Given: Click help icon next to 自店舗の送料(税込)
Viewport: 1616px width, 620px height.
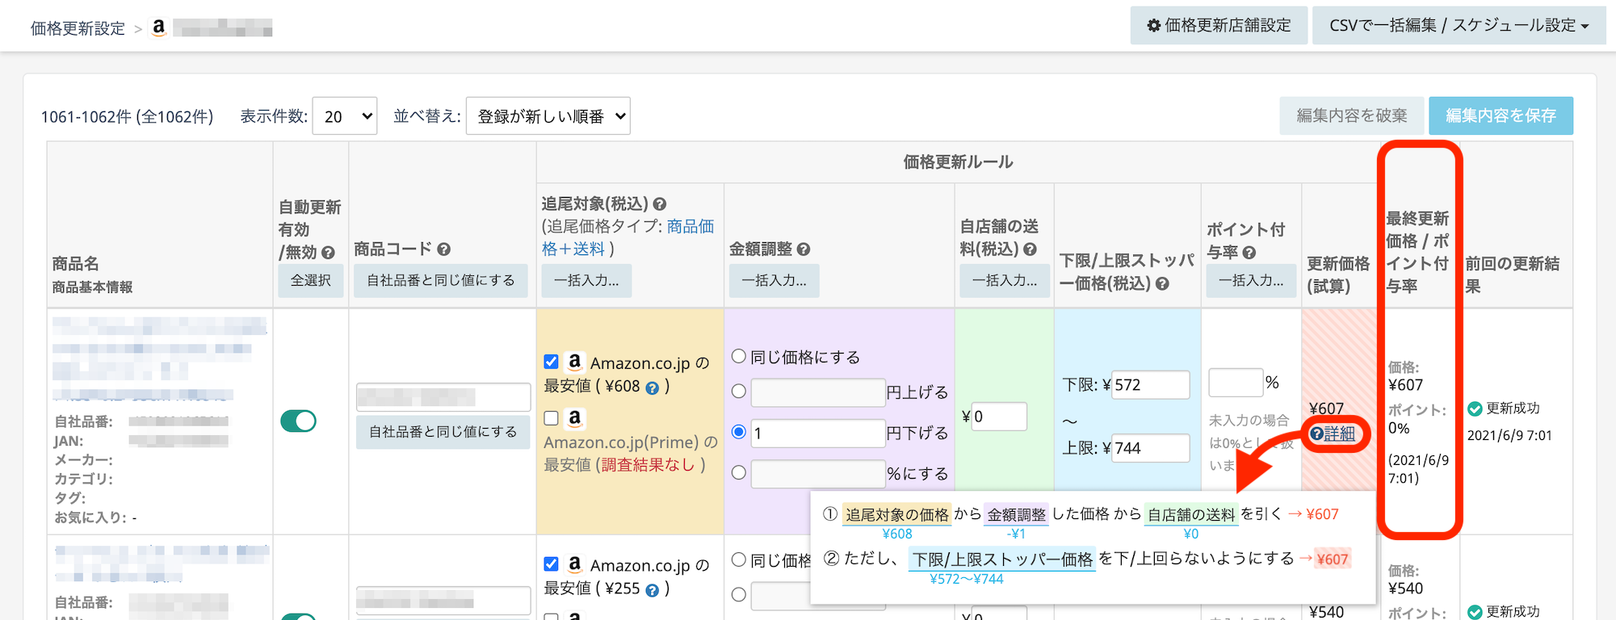Looking at the screenshot, I should (1030, 249).
